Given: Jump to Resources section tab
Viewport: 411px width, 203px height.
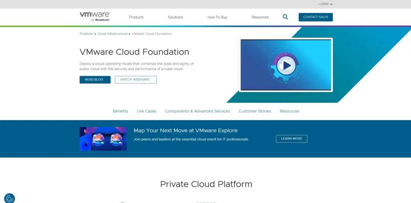Looking at the screenshot, I should pyautogui.click(x=289, y=111).
